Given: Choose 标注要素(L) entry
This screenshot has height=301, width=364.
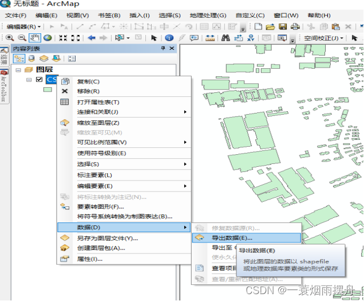Looking at the screenshot, I should click(x=124, y=175).
